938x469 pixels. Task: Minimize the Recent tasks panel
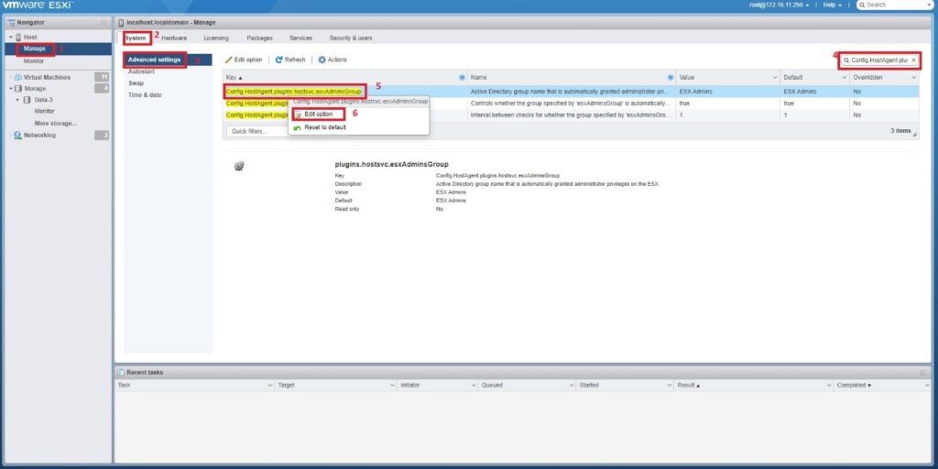[x=923, y=373]
